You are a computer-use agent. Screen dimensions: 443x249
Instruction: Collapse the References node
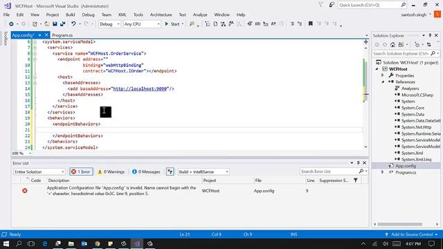click(383, 82)
